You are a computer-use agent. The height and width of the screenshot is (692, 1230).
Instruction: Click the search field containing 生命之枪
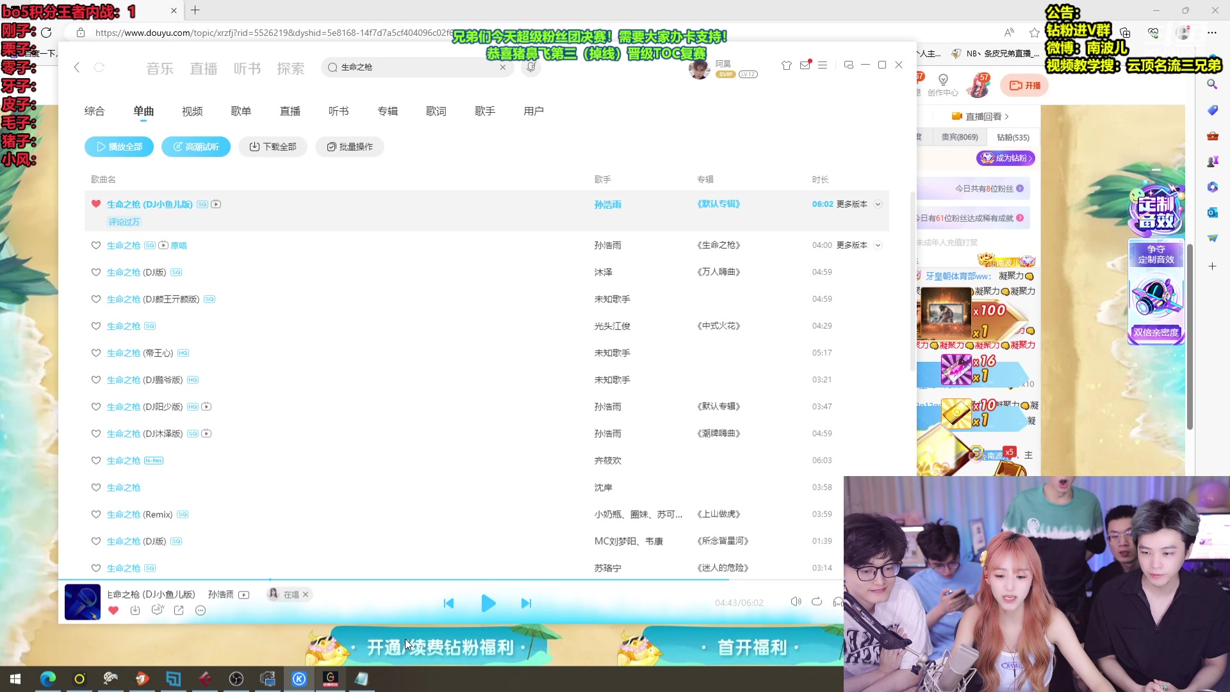tap(418, 67)
